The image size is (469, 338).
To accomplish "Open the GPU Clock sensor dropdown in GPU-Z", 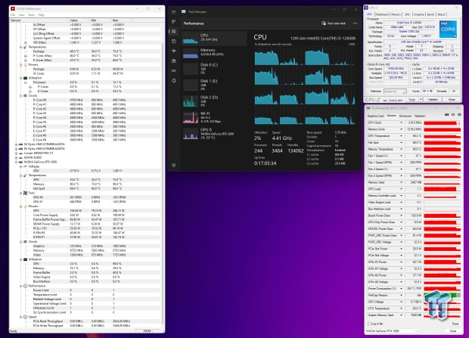I will (x=401, y=122).
